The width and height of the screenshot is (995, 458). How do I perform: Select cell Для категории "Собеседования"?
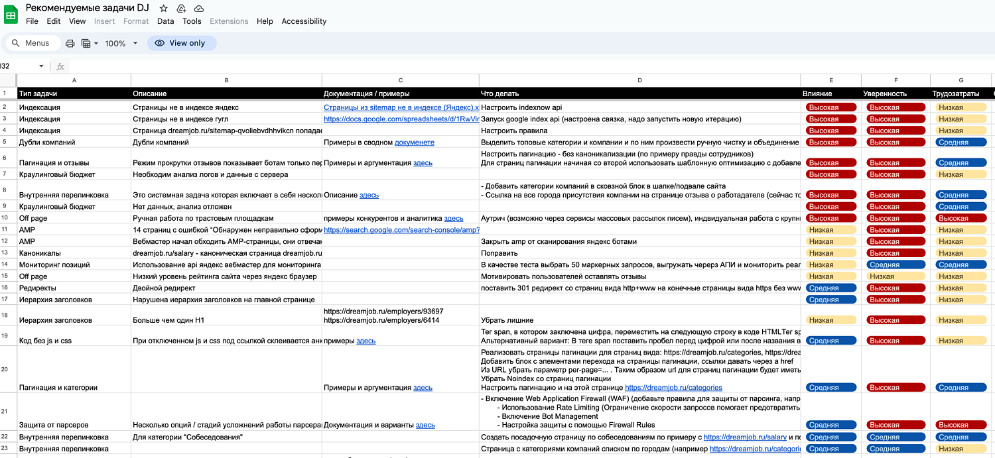tap(226, 437)
